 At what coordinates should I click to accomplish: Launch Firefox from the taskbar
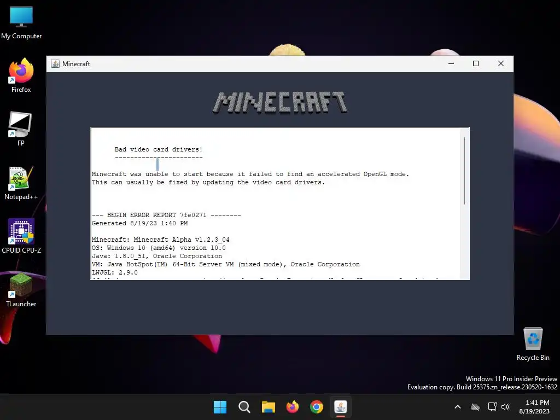pyautogui.click(x=293, y=407)
